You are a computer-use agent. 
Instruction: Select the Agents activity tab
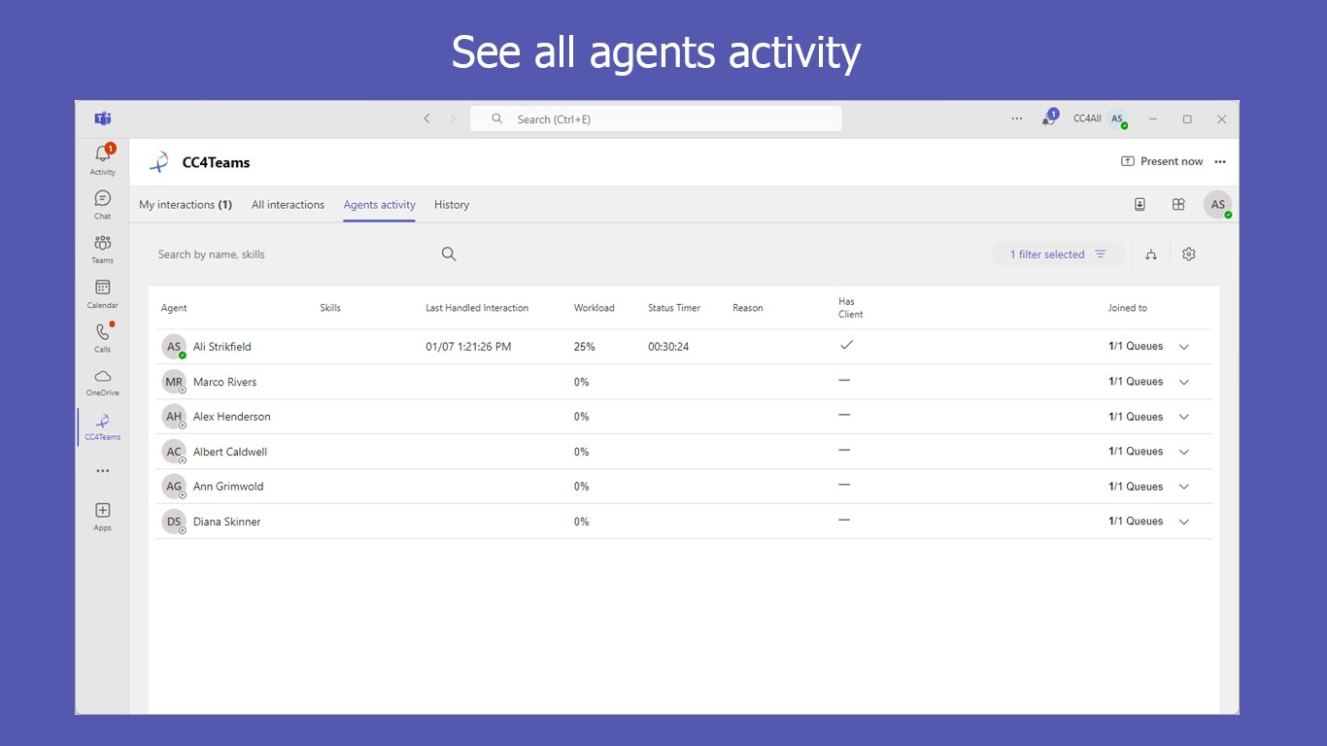click(379, 205)
